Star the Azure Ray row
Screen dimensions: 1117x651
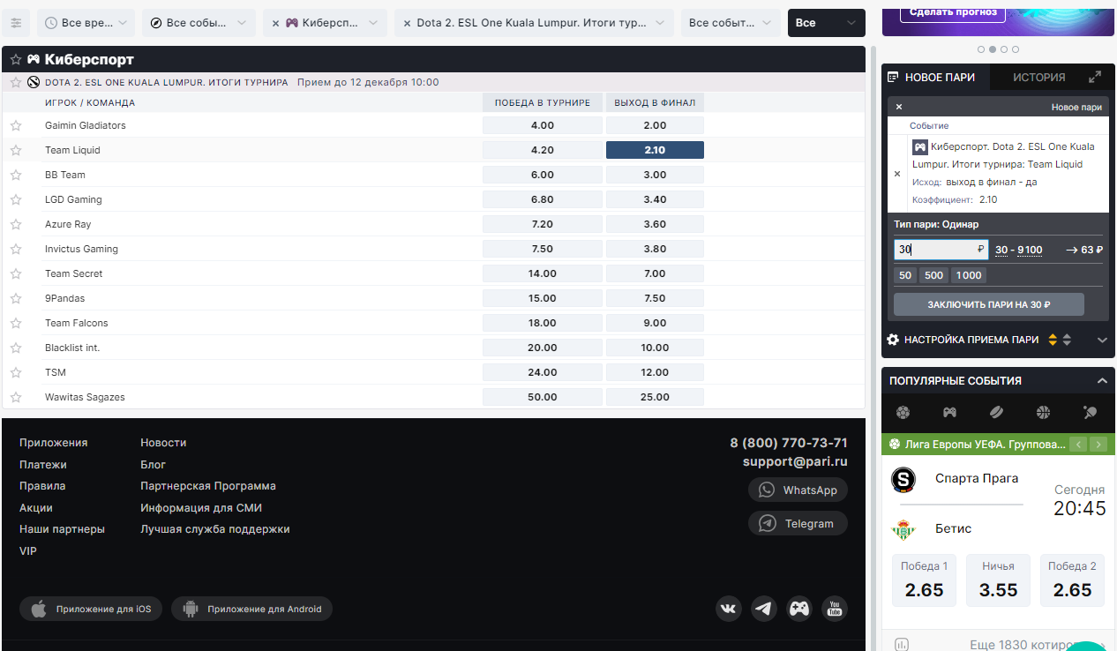(16, 224)
